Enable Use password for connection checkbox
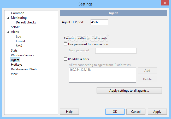 66,44
